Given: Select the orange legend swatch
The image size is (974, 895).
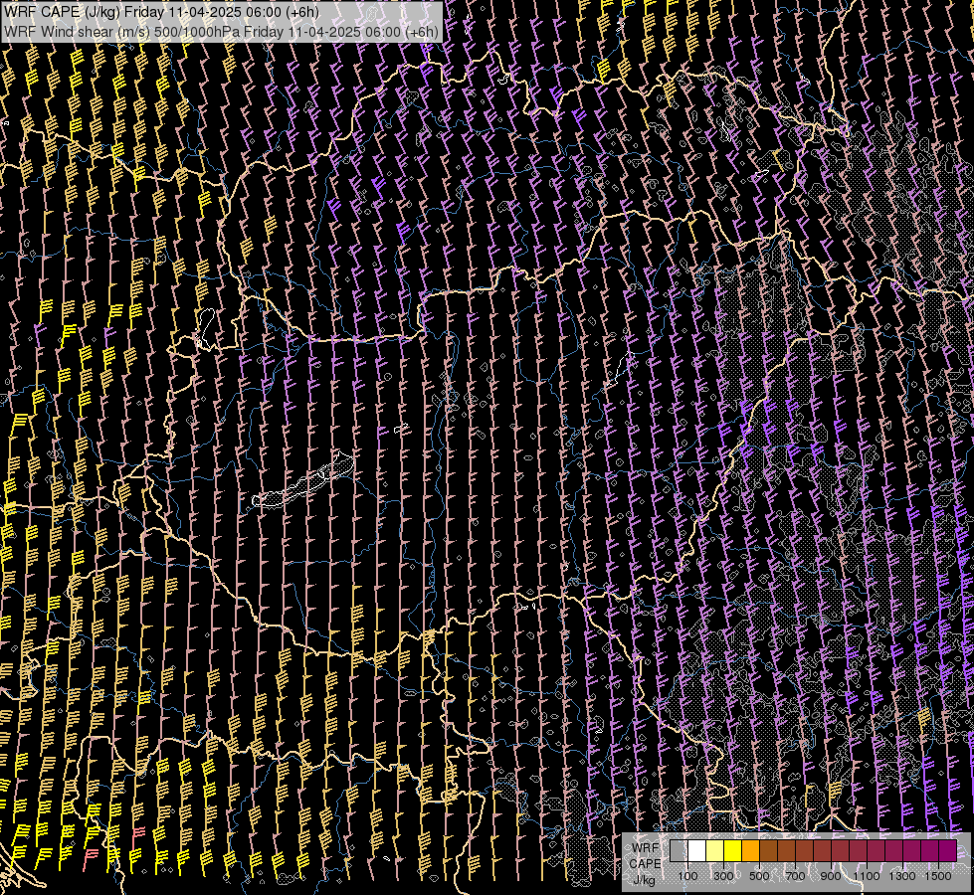Looking at the screenshot, I should tap(751, 850).
